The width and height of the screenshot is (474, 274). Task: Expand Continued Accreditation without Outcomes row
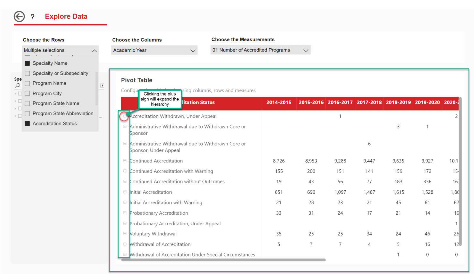click(x=125, y=181)
